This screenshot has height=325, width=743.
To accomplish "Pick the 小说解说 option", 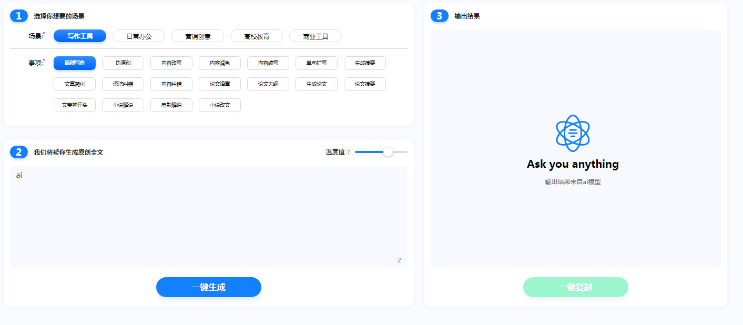I will coord(123,105).
